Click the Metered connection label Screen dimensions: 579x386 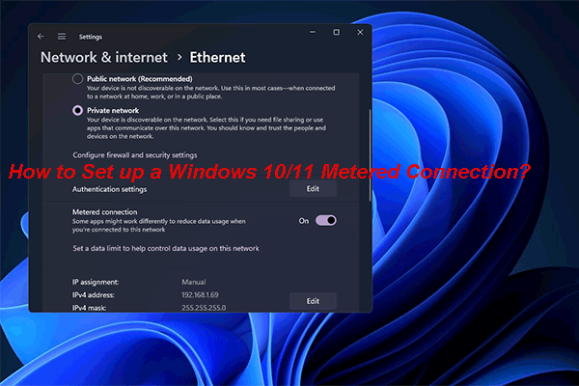pyautogui.click(x=104, y=212)
